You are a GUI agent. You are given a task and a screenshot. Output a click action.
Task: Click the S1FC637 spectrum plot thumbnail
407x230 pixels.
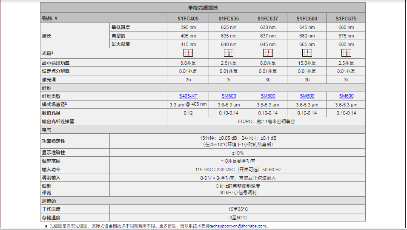click(268, 53)
